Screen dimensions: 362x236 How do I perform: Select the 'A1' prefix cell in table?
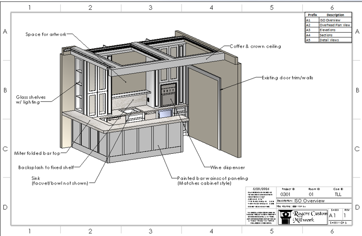[312, 20]
